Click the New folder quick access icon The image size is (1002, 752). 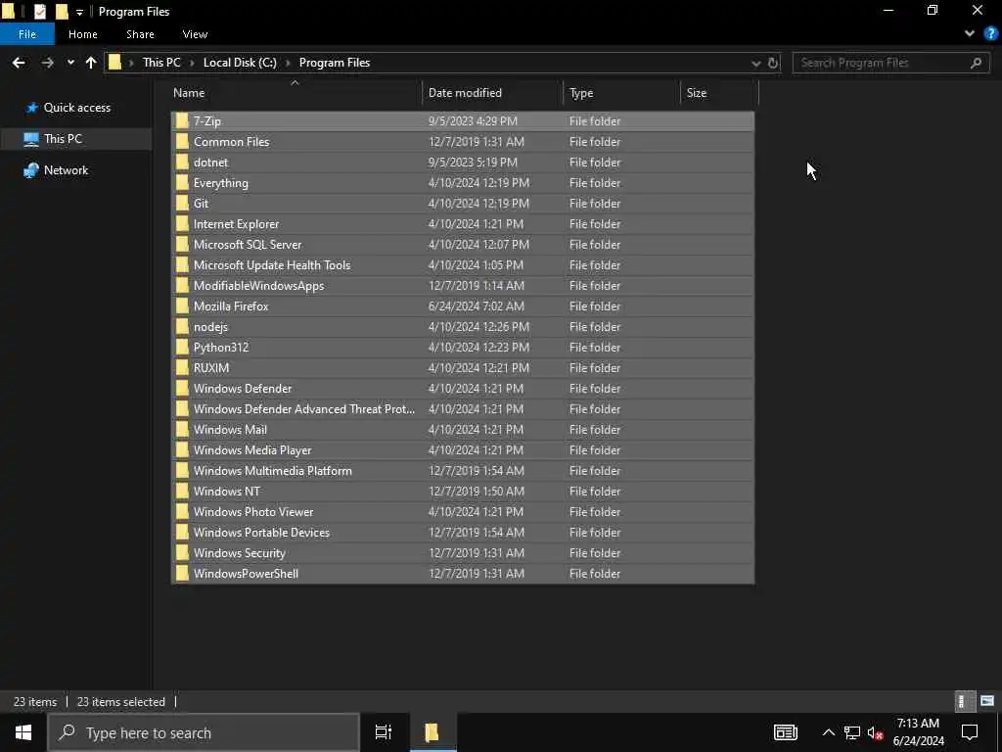62,12
